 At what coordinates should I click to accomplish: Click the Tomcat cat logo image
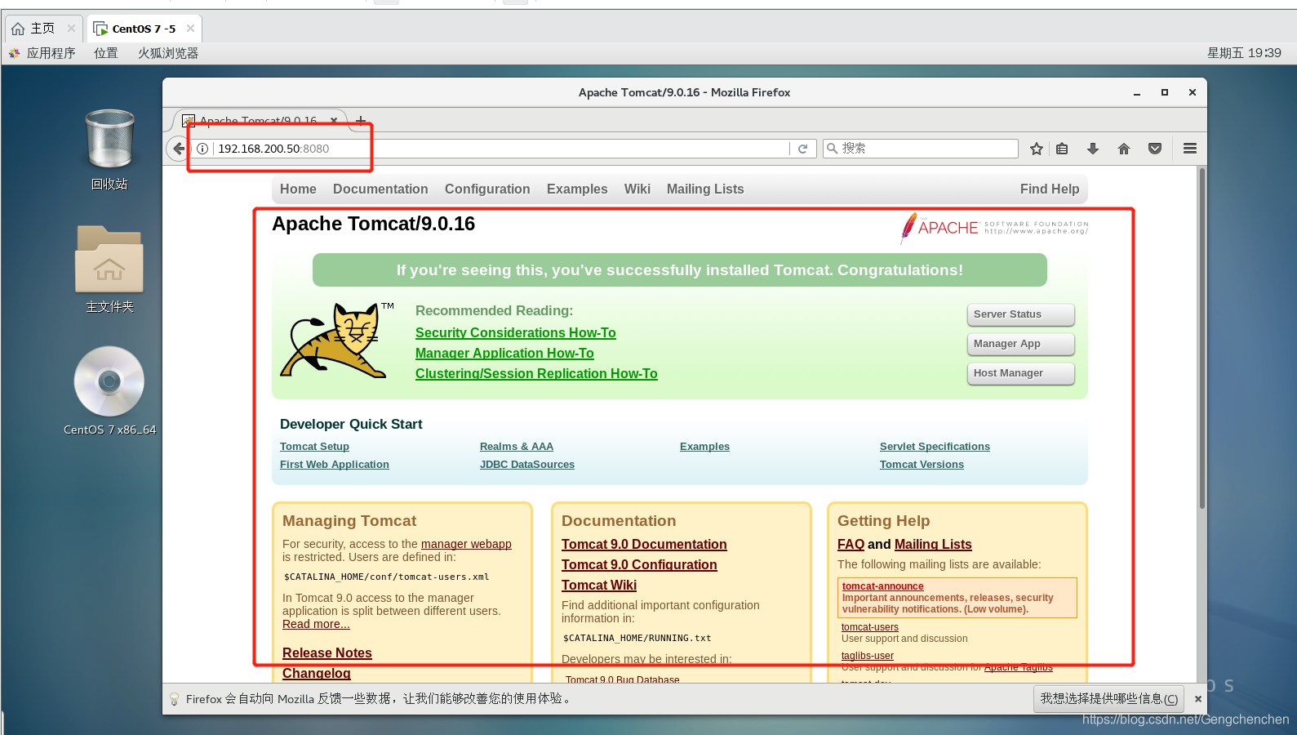[x=337, y=341]
